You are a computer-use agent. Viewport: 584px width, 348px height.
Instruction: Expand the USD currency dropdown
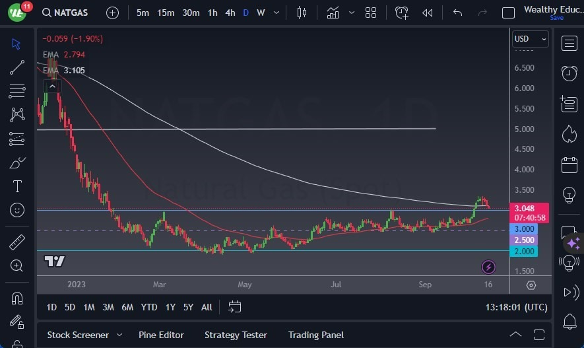point(531,39)
